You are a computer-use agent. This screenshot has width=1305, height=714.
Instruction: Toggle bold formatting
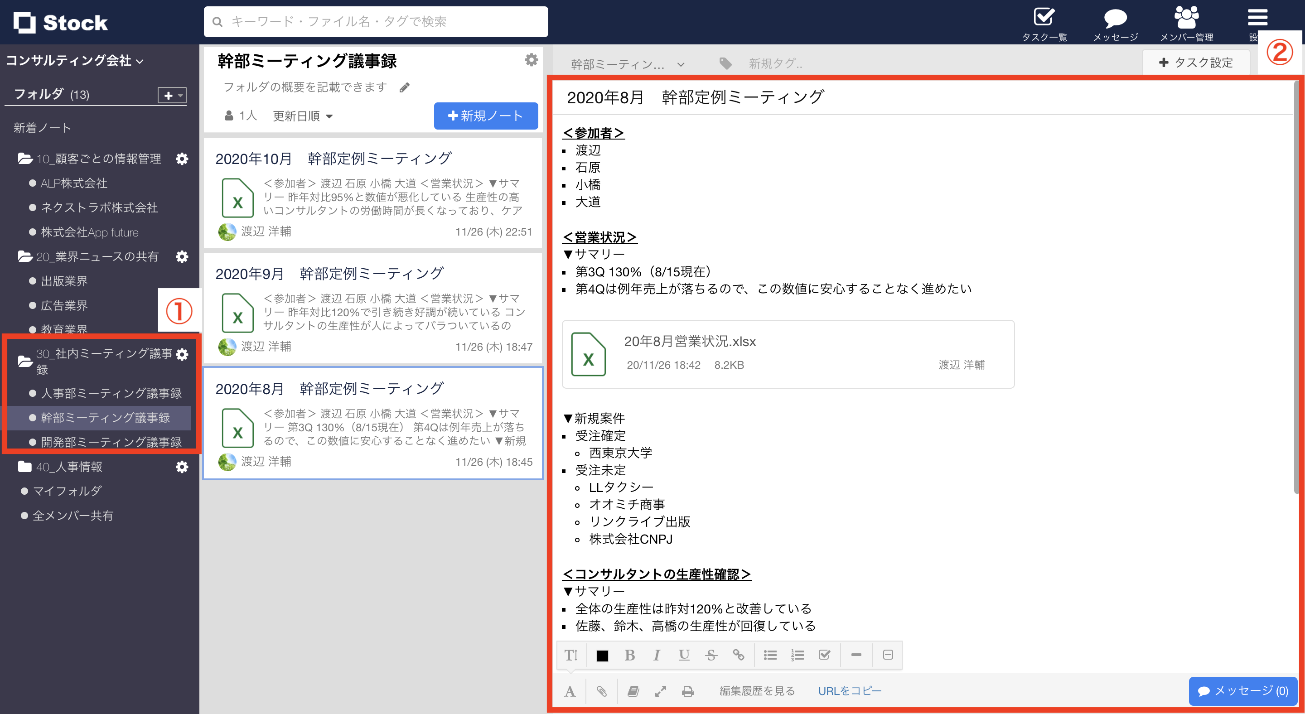click(x=630, y=655)
